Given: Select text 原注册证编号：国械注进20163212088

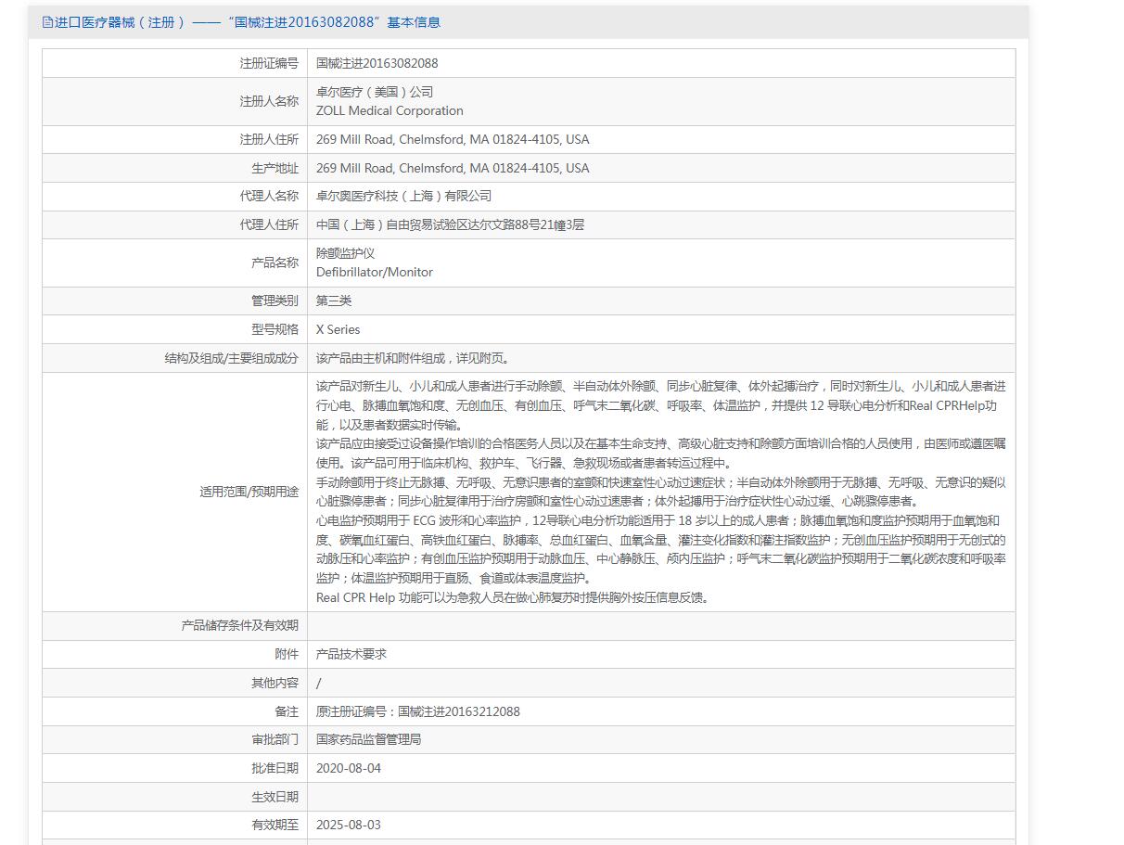Looking at the screenshot, I should point(418,711).
